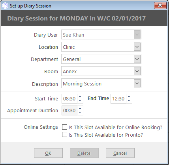
Task: Increase End Time with up arrow
Action: (129, 96)
